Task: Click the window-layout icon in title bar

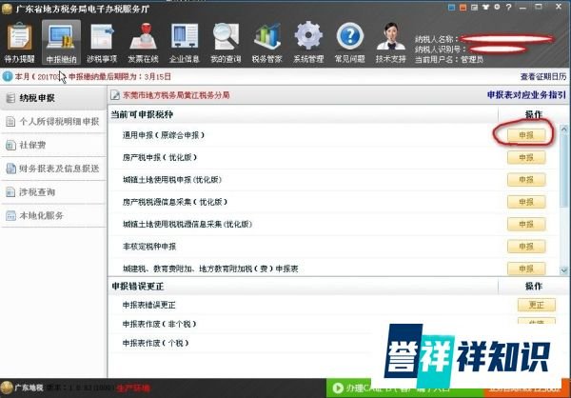Action: tap(474, 8)
